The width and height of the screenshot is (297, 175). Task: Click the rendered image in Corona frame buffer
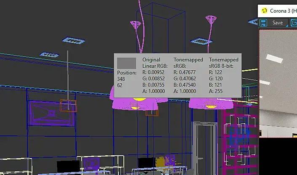point(278,83)
